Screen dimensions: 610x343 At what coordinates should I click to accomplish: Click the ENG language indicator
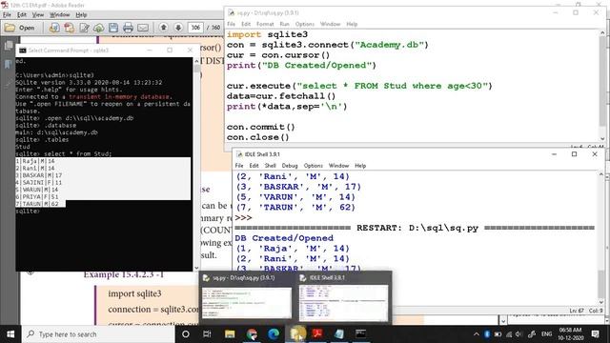[546, 334]
